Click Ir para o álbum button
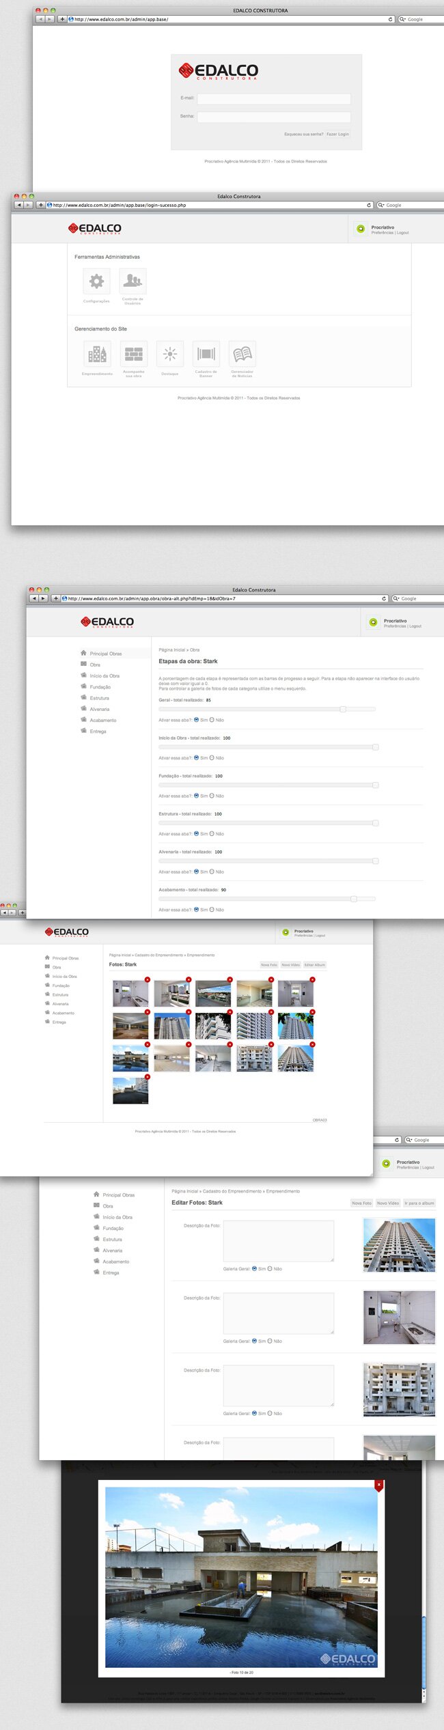This screenshot has width=444, height=1730. [x=419, y=1203]
